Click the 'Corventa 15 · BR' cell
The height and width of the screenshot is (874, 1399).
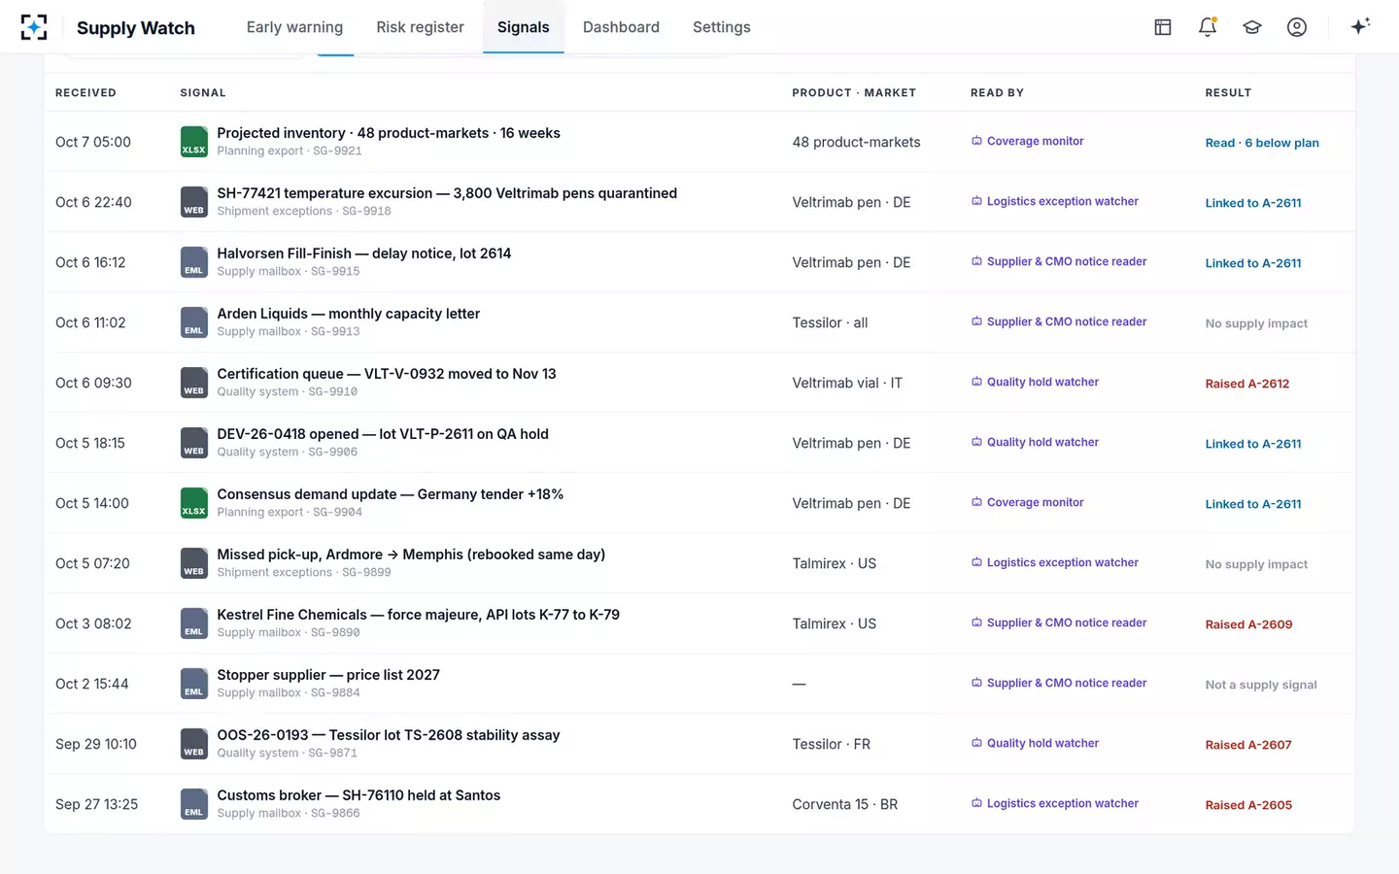click(845, 804)
